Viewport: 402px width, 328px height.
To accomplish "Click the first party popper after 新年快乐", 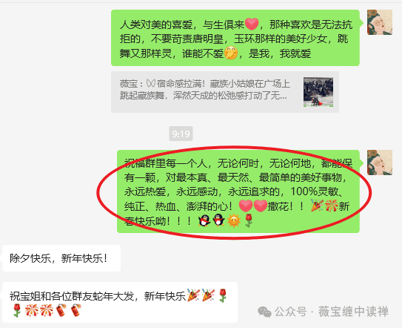I will point(193,295).
